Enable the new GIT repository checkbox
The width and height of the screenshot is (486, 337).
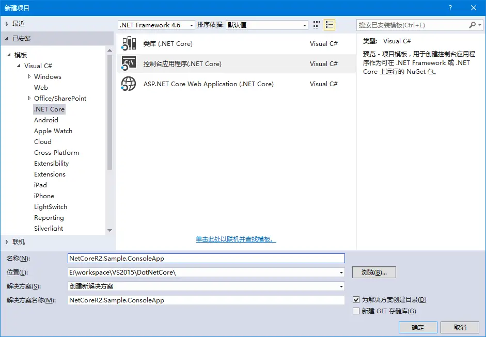pos(356,311)
